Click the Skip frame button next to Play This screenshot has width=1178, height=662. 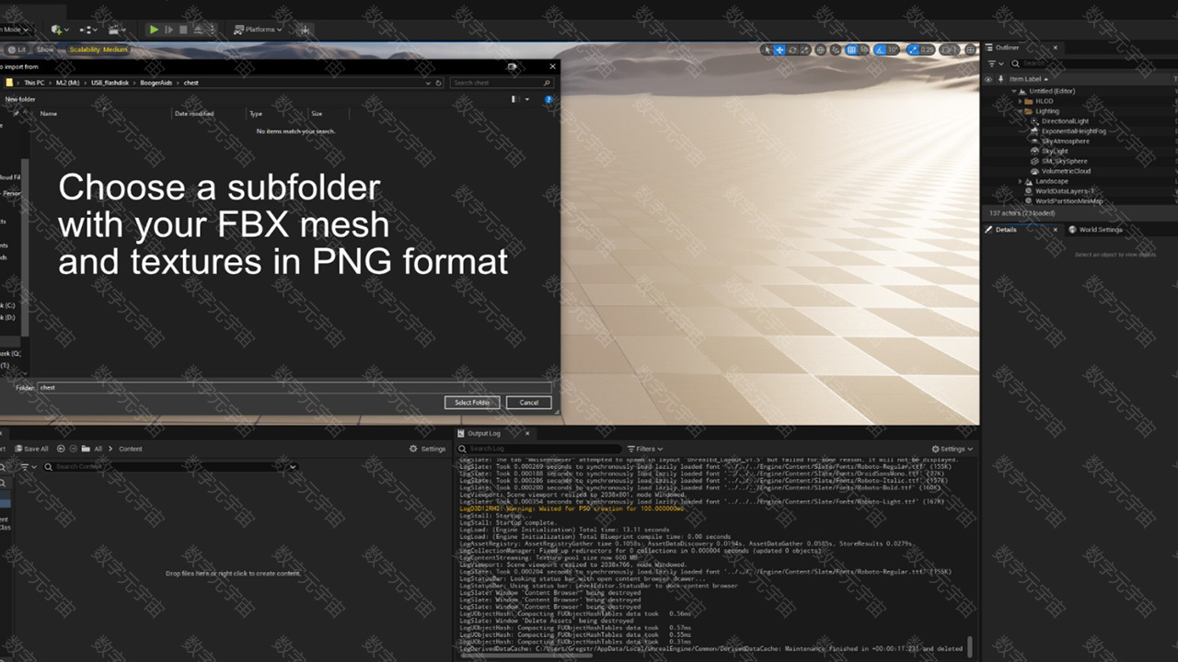(168, 29)
